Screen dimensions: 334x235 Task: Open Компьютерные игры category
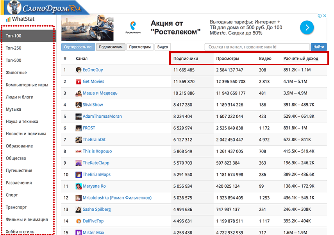(27, 85)
